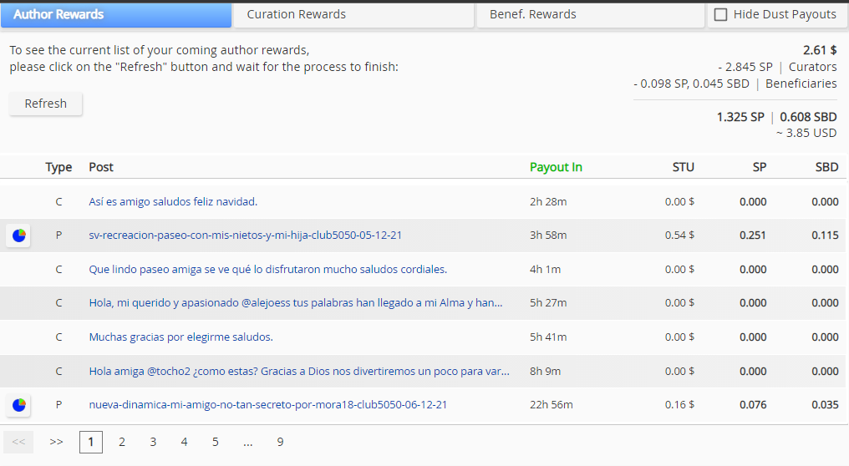Screen dimensions: 849x466
Task: Switch to the Author Rewards tab
Action: 116,14
